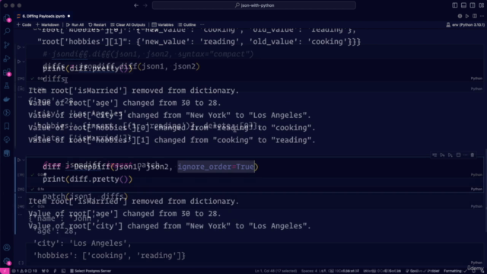Toggle bottom panel layout icon
This screenshot has width=487, height=274.
[x=463, y=5]
